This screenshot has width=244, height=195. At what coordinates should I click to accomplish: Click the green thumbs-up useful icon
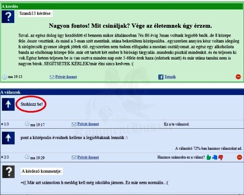[208, 157]
